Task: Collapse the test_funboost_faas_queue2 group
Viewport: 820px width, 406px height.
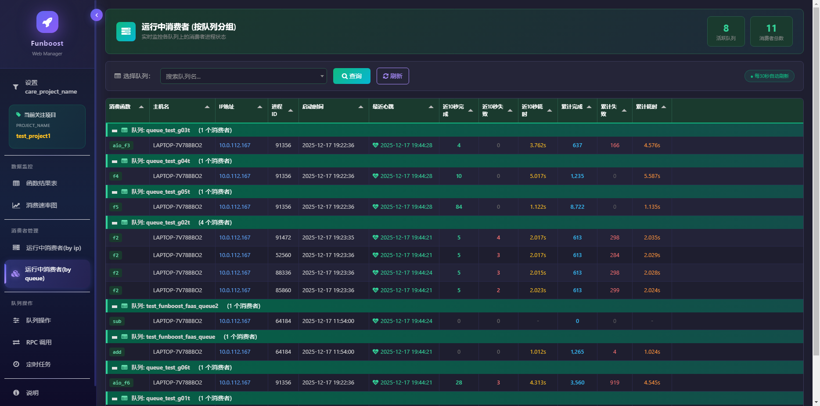Action: coord(115,306)
